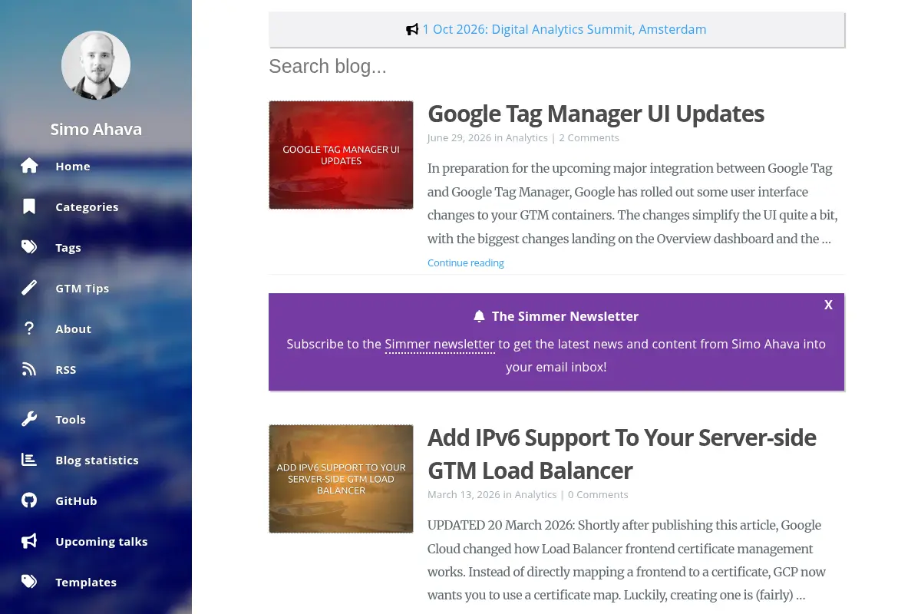The width and height of the screenshot is (921, 614).
Task: Click the Tags icon in sidebar
Action: (x=29, y=247)
